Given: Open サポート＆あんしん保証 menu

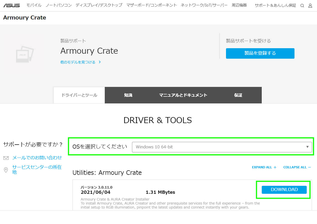Looking at the screenshot, I should coord(275,5).
